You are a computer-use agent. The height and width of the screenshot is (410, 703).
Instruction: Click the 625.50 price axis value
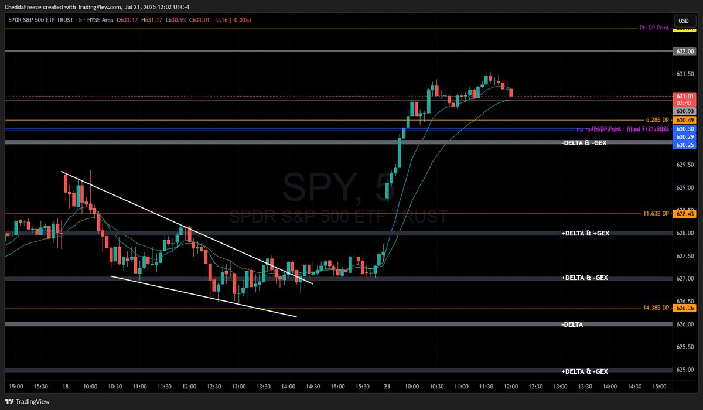coord(685,347)
